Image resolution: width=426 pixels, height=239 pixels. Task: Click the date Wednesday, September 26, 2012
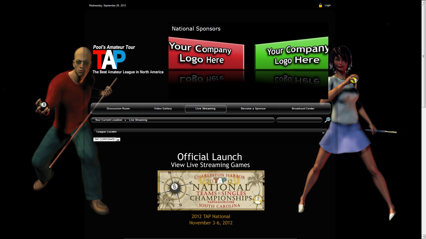[x=107, y=6]
